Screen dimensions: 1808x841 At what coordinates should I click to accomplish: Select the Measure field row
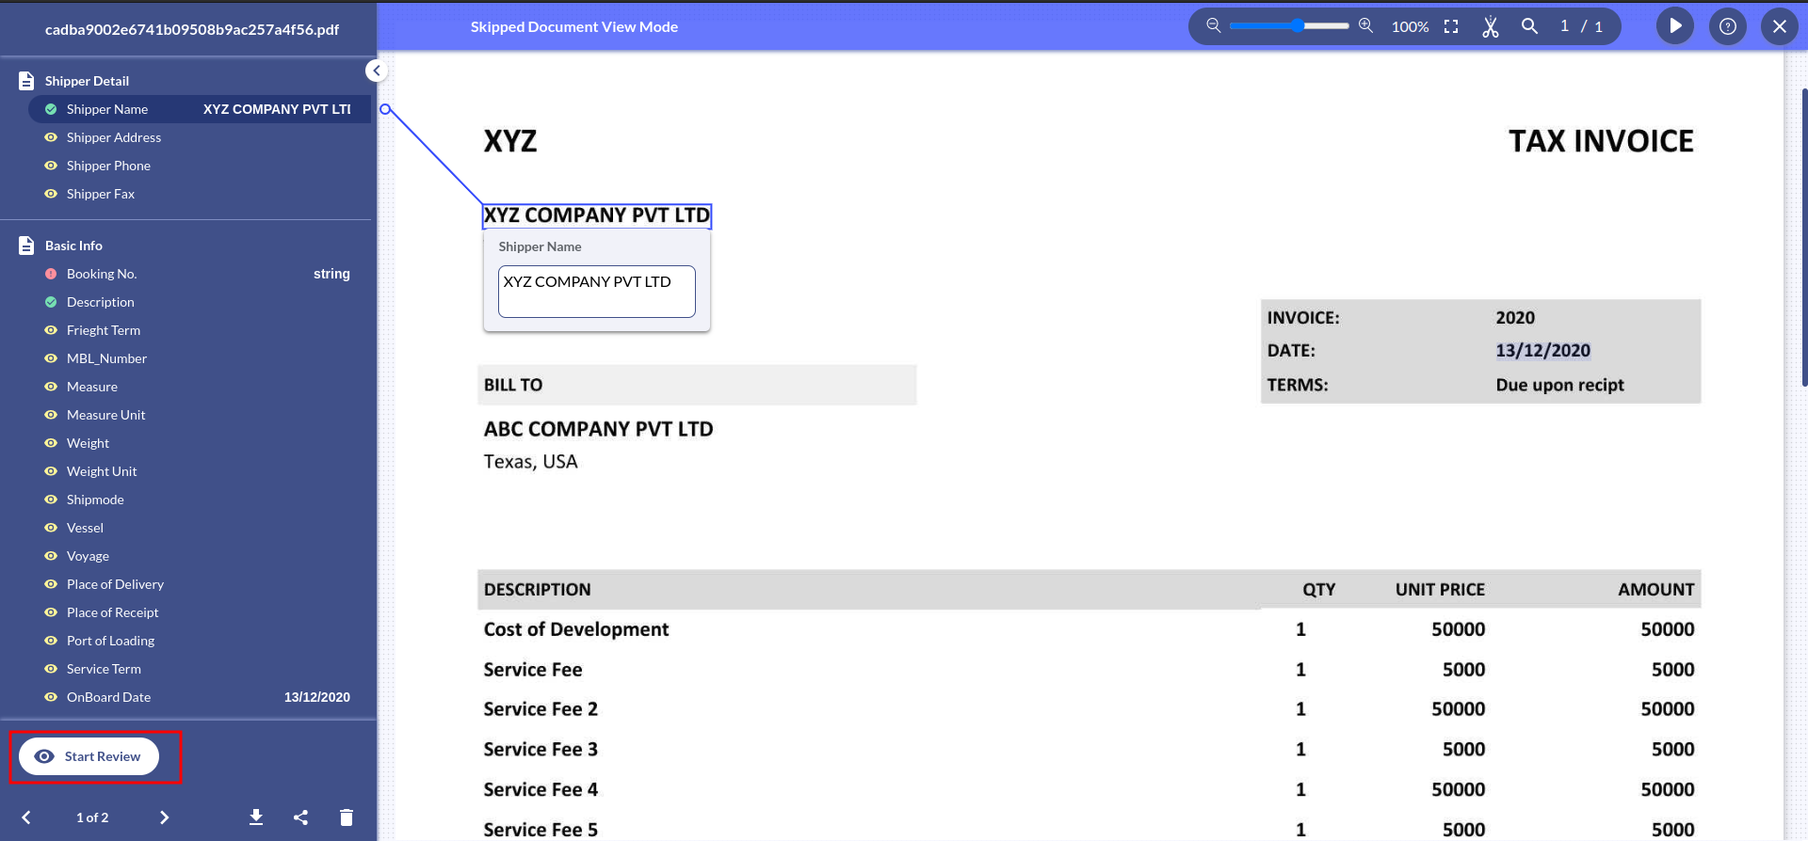click(199, 387)
